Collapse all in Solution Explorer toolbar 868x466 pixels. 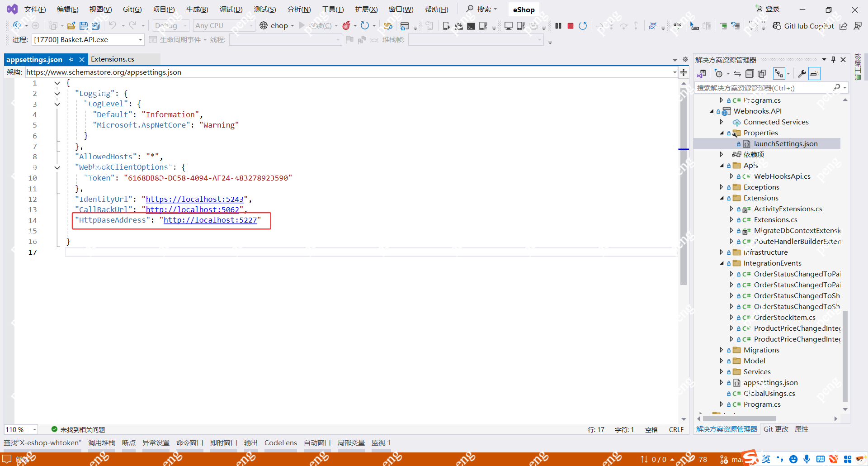pos(750,74)
